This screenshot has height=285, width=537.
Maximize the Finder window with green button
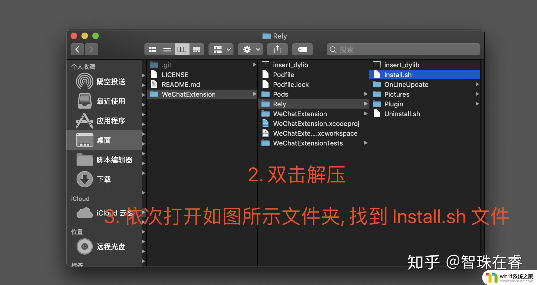tap(96, 36)
